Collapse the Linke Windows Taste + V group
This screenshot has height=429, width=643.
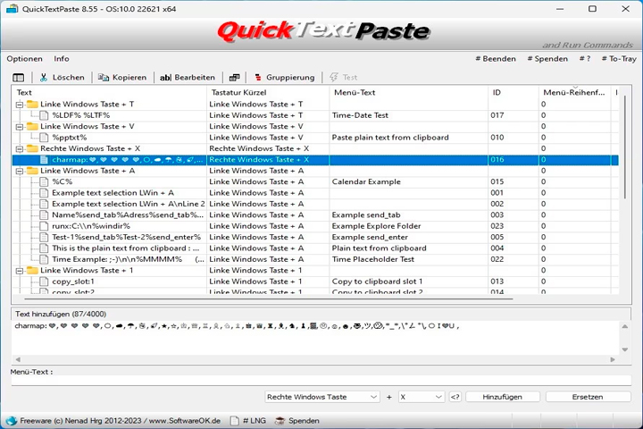[20, 127]
